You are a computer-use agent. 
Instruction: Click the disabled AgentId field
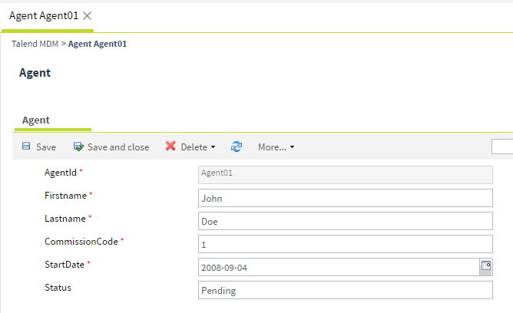coord(345,173)
